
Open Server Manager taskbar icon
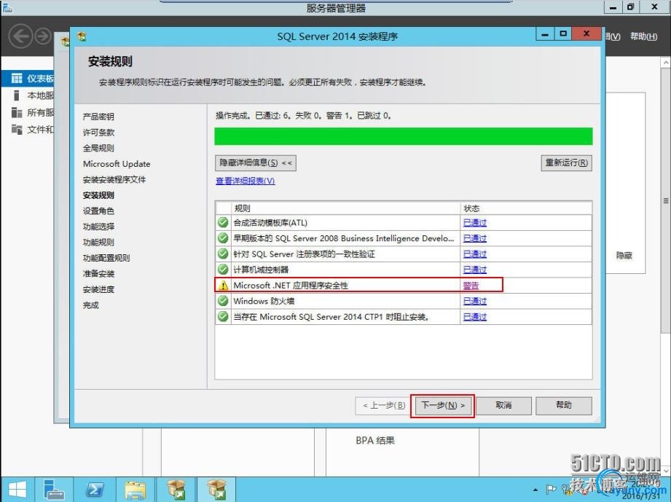pyautogui.click(x=53, y=489)
